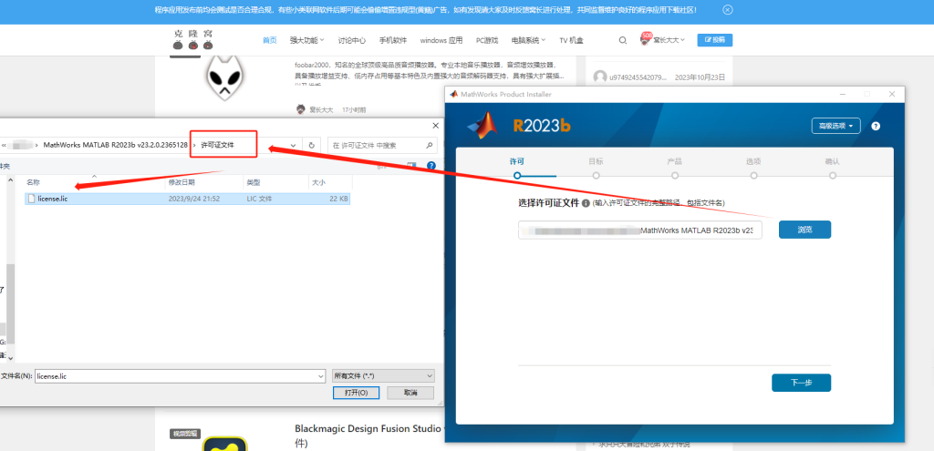Click username u9749245542079 in sidebar
934x451 pixels.
638,77
